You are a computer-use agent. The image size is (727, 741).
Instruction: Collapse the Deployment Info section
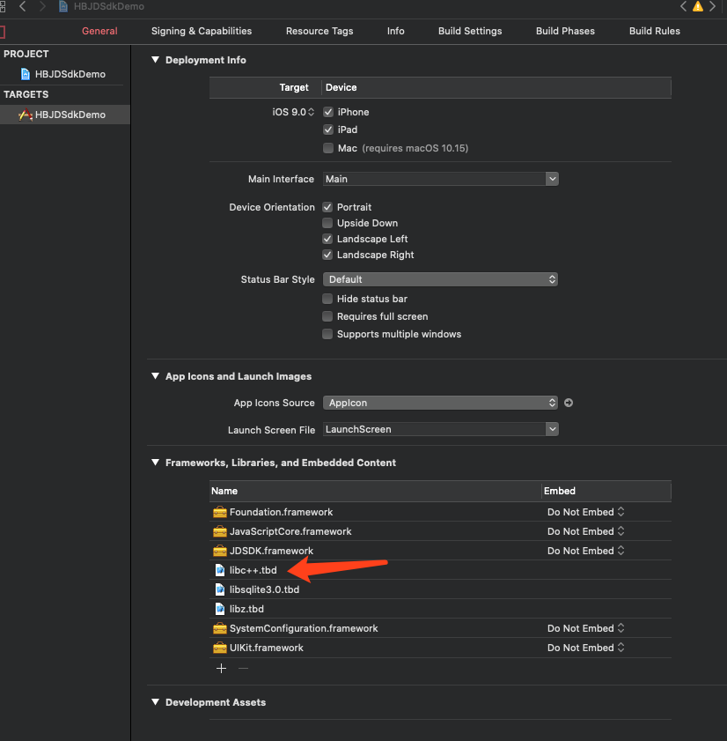[155, 60]
